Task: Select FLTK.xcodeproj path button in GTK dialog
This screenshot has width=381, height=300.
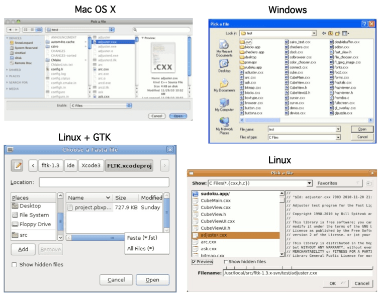Action: pos(129,165)
